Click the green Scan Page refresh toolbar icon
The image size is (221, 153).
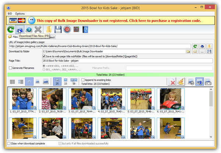coord(11,29)
